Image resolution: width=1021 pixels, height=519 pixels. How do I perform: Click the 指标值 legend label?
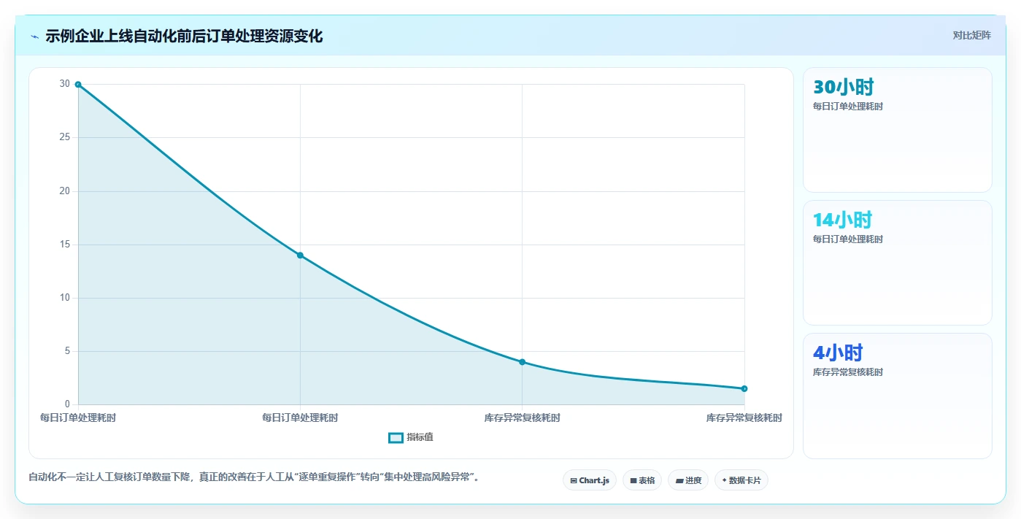pos(420,437)
